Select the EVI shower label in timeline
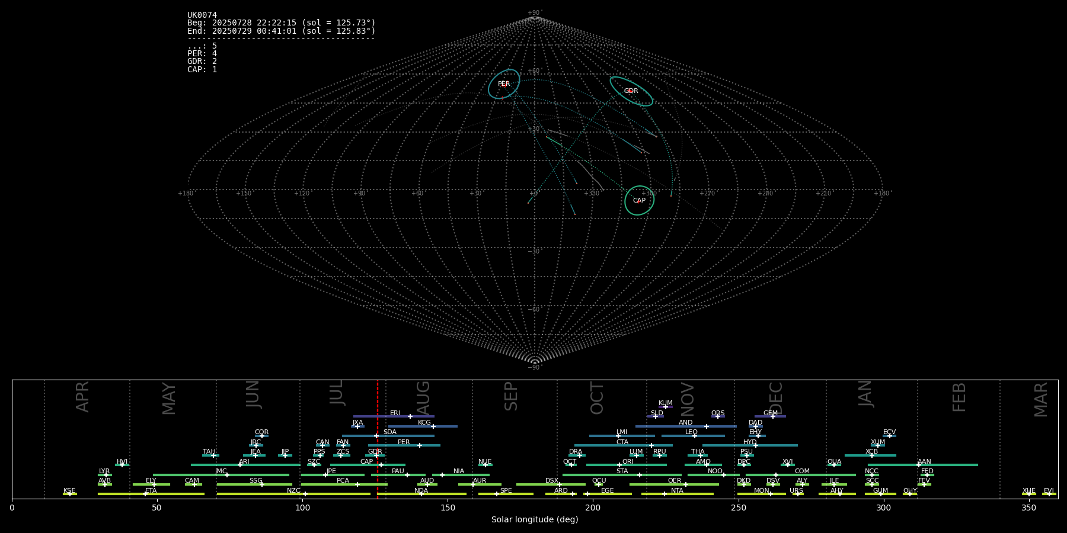The width and height of the screenshot is (1067, 533). pyautogui.click(x=1049, y=491)
